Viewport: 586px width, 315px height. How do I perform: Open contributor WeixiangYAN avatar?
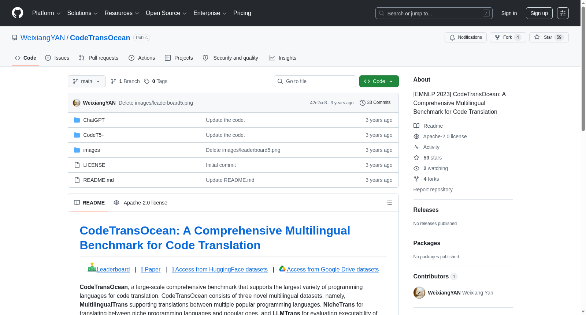[x=419, y=293]
